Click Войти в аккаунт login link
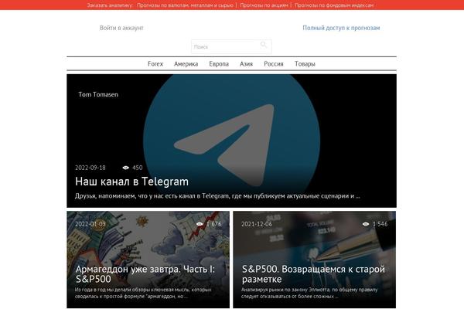This screenshot has height=309, width=464. click(x=121, y=28)
